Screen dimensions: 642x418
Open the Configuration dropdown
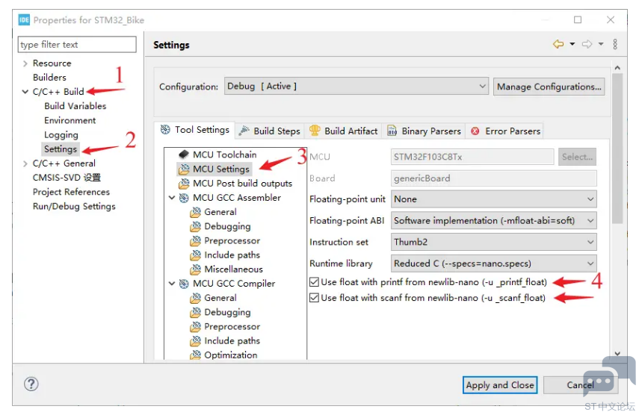(357, 87)
